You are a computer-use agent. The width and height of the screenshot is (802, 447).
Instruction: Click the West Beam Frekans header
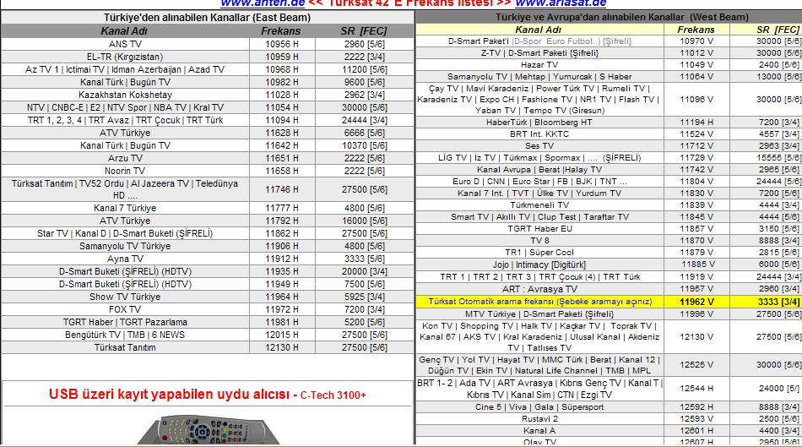pos(696,30)
